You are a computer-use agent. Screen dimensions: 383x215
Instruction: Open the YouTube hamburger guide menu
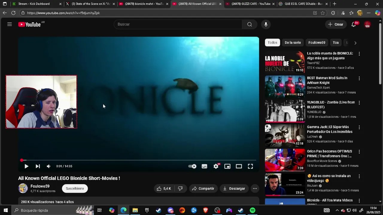10,24
